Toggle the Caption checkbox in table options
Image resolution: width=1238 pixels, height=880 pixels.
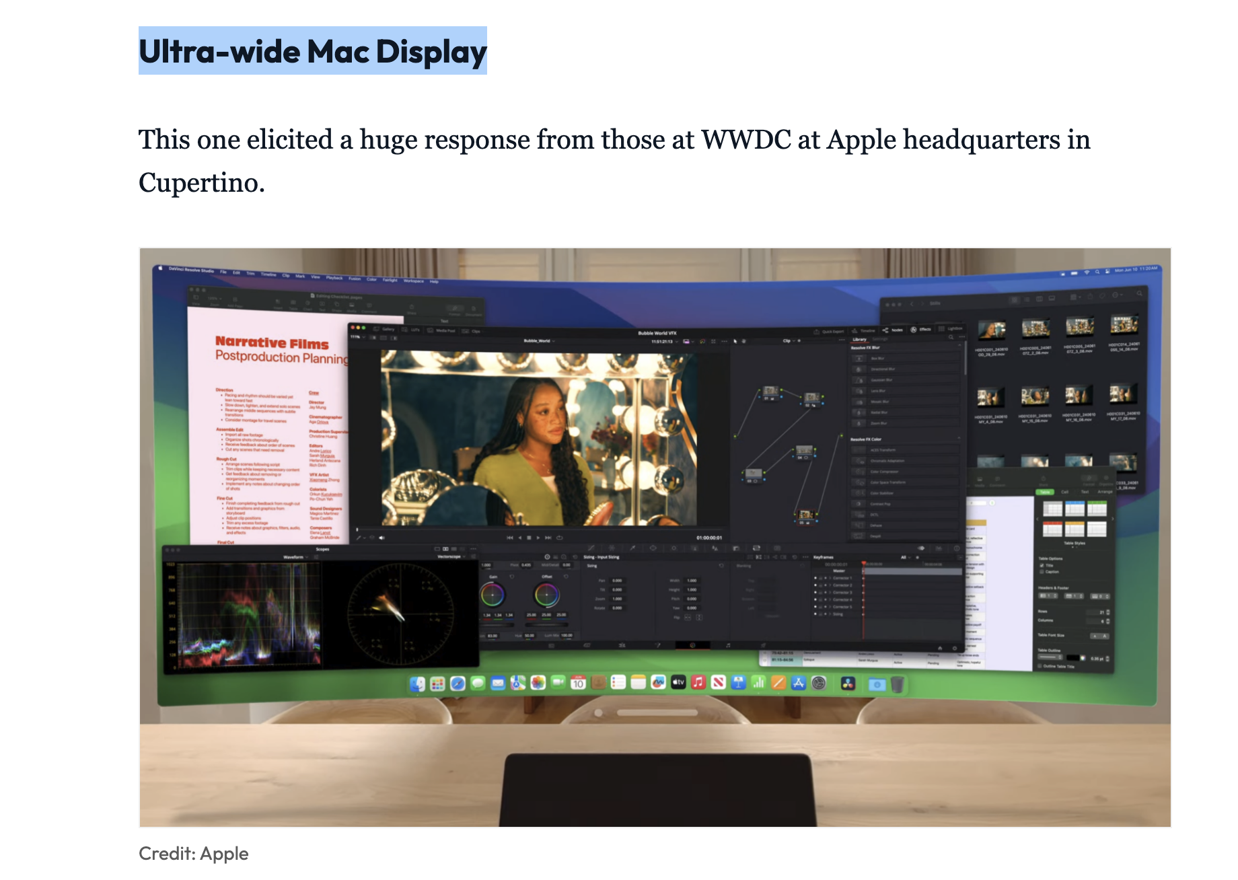click(1042, 572)
